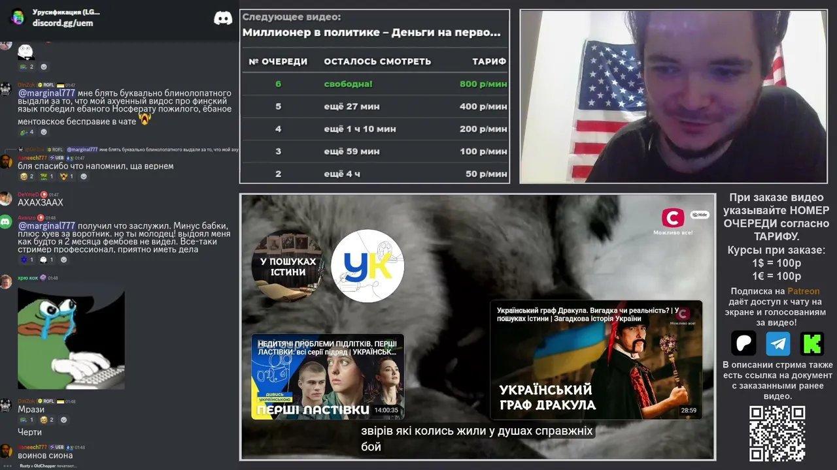Click the 'свободна!' queue status
The height and width of the screenshot is (470, 837).
click(349, 84)
